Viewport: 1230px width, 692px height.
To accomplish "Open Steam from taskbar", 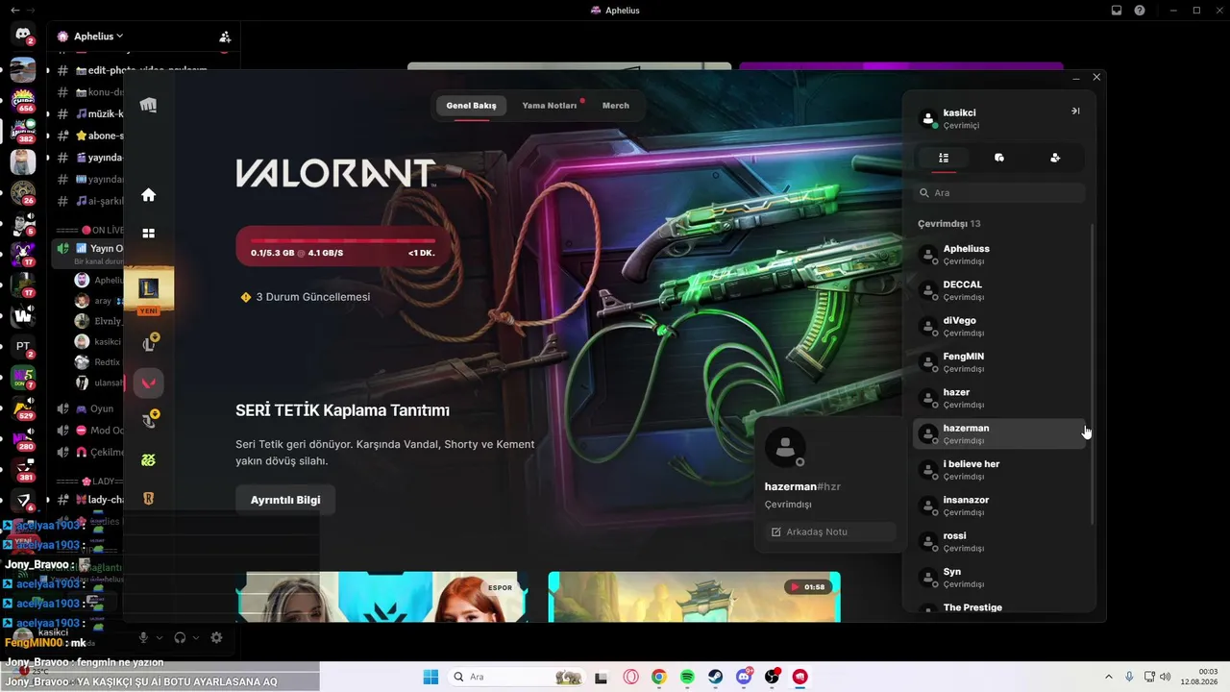I will 716,677.
